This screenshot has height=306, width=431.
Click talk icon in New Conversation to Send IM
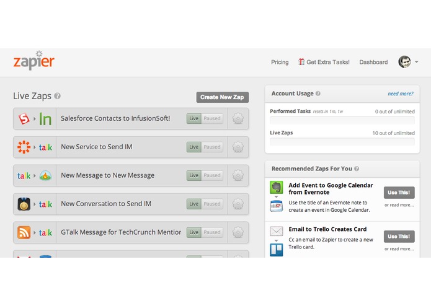point(45,204)
